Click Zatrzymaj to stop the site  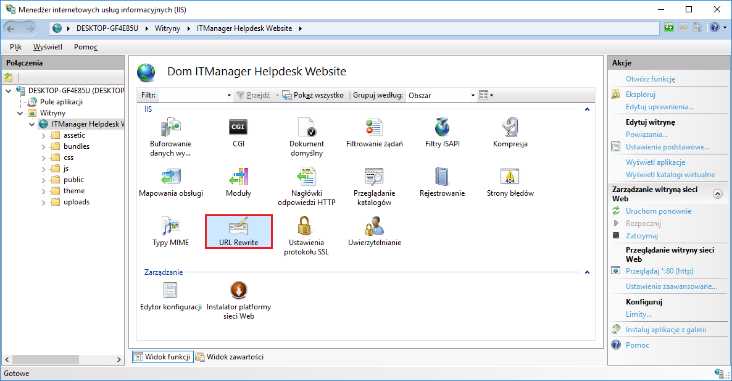[642, 236]
